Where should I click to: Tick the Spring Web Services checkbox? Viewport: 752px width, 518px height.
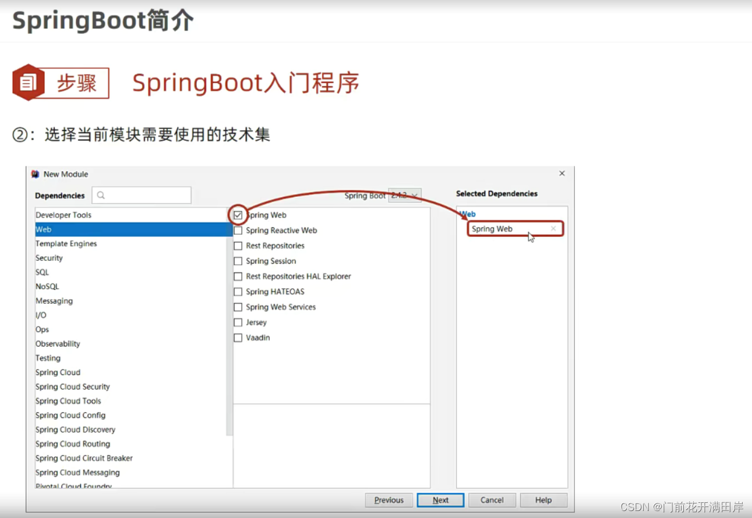(238, 307)
